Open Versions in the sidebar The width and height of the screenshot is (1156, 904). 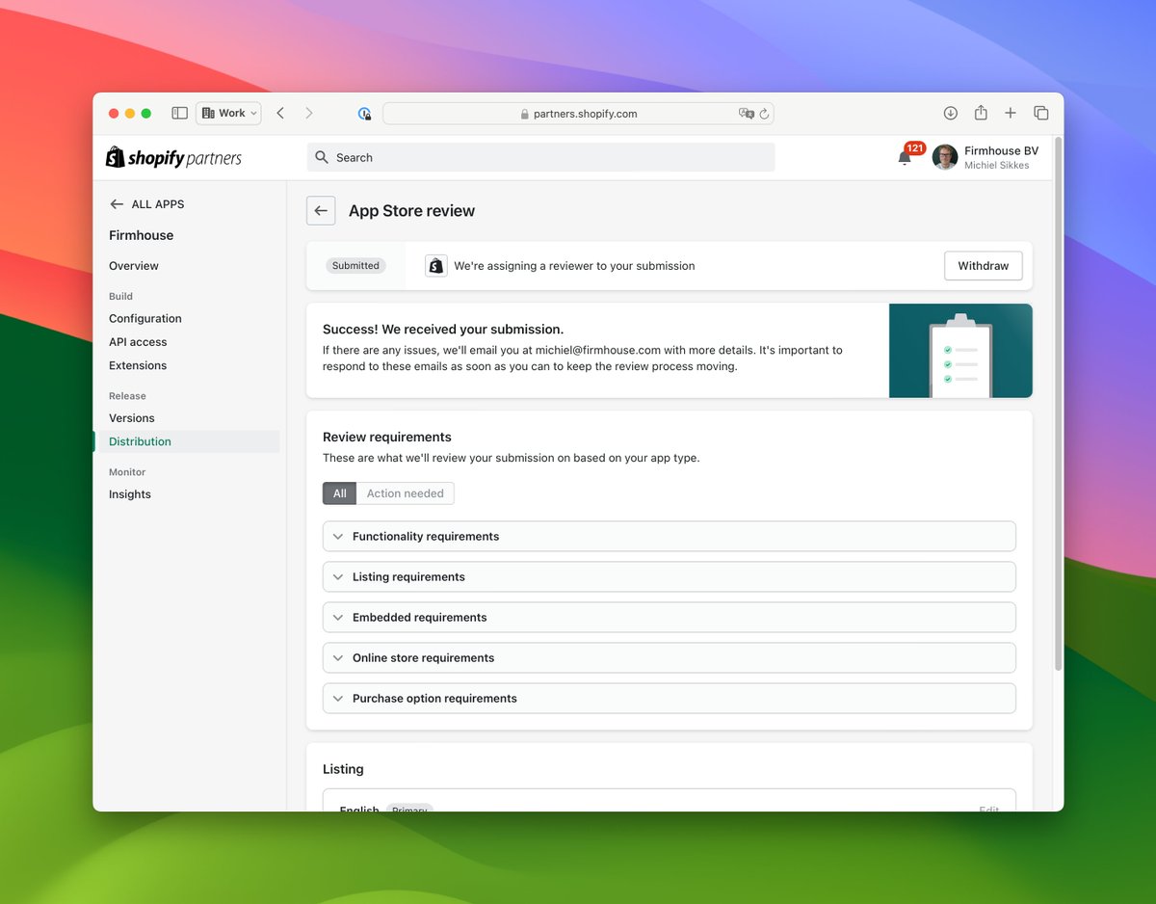click(132, 418)
